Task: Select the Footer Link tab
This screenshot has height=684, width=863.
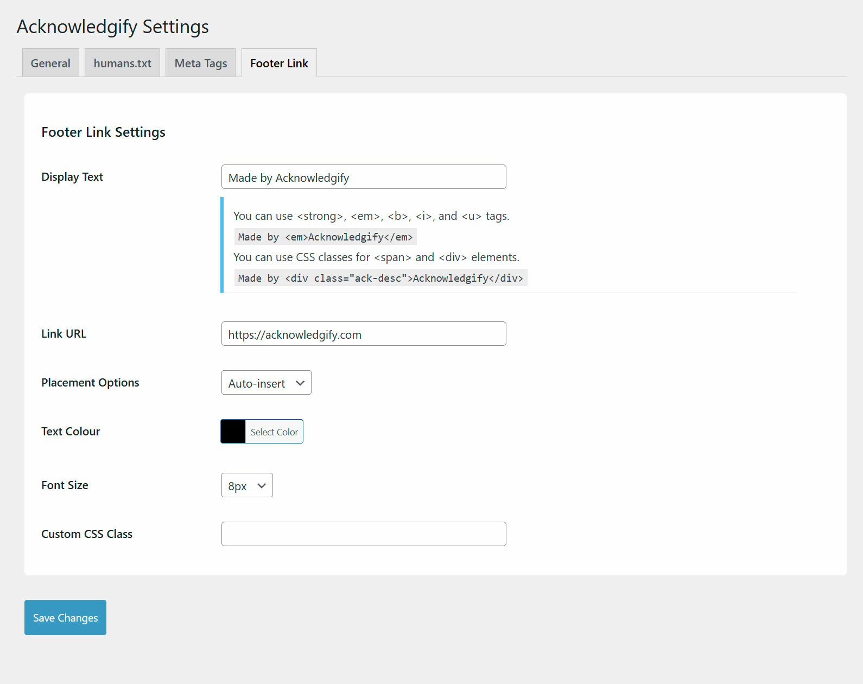Action: coord(279,63)
